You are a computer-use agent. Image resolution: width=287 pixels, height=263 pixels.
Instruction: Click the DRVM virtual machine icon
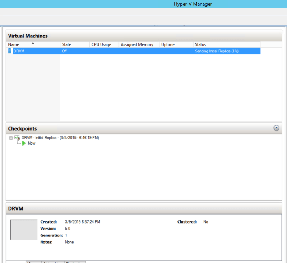tap(9, 51)
